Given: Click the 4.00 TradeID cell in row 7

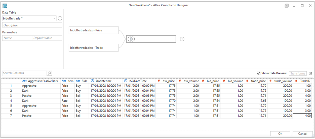Looking at the screenshot, I should [302, 116].
